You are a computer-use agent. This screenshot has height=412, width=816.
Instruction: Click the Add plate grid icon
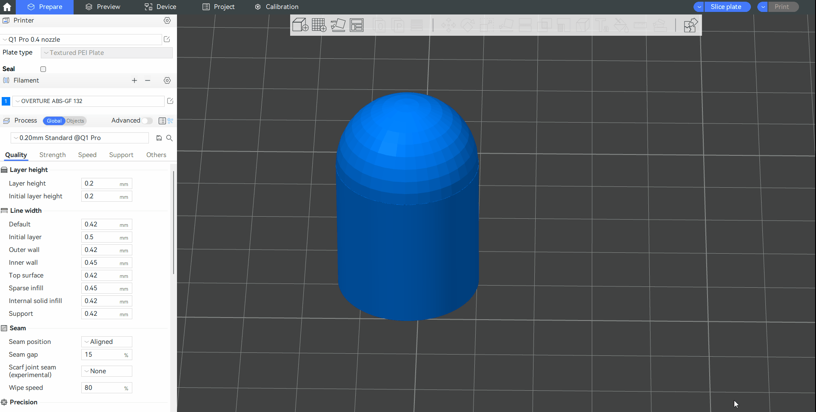click(x=319, y=25)
